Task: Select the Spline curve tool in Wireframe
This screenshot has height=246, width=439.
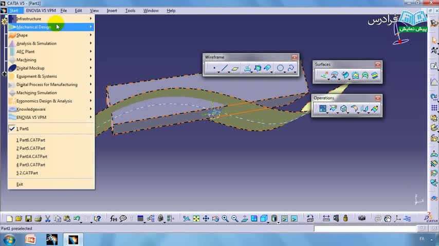Action: coord(291,68)
